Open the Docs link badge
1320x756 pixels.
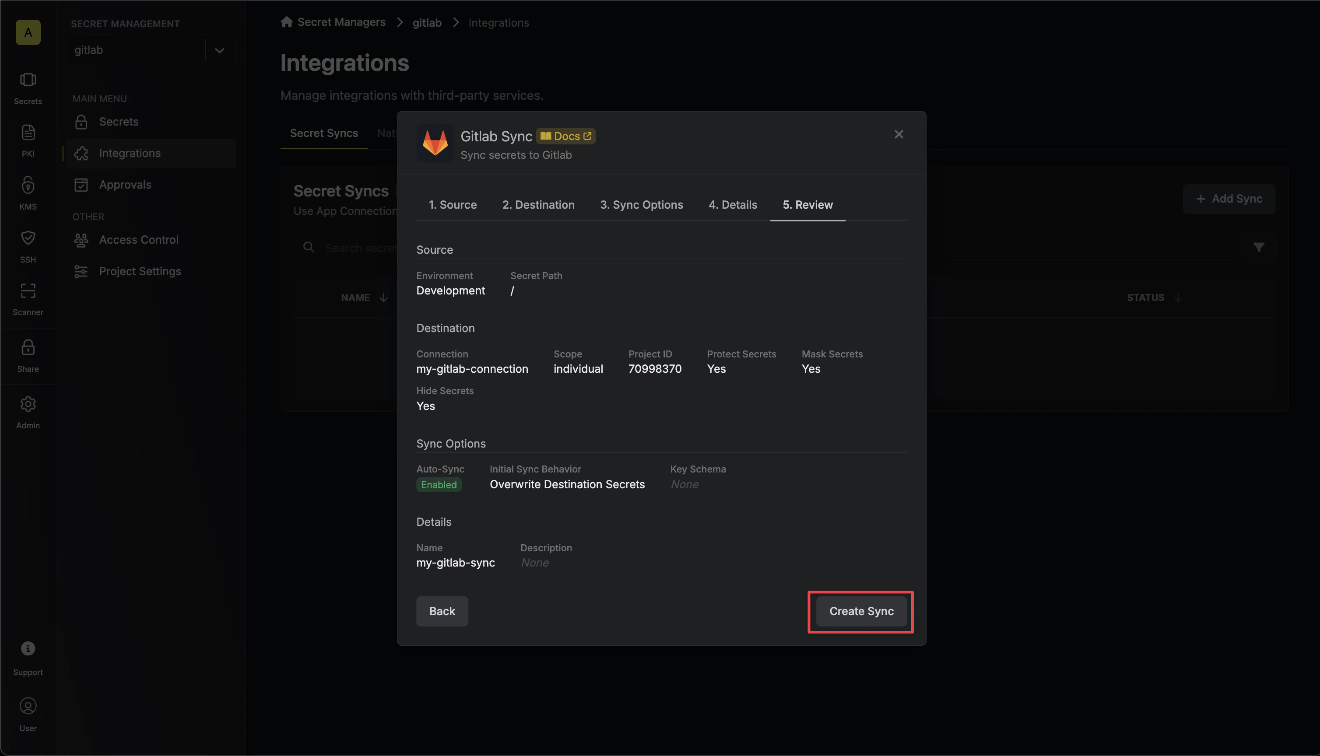coord(566,136)
